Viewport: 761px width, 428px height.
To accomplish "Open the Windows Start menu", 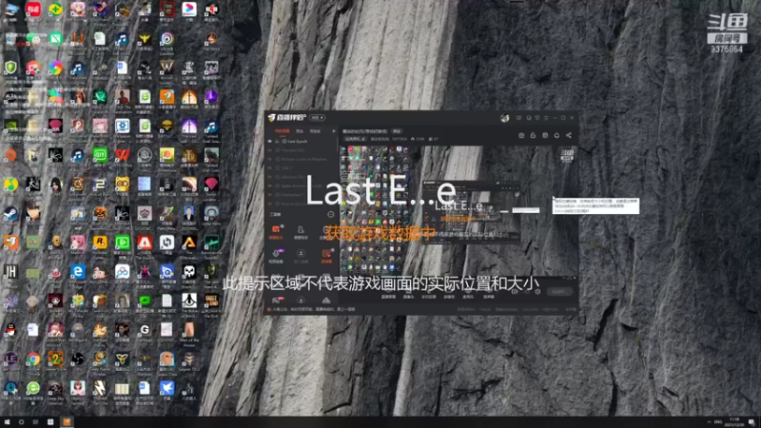I will [7, 421].
